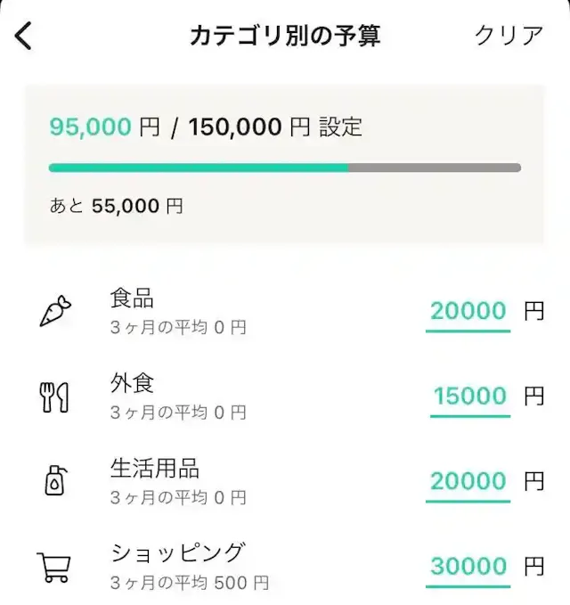
Task: Select the 食品 category label
Action: [133, 298]
